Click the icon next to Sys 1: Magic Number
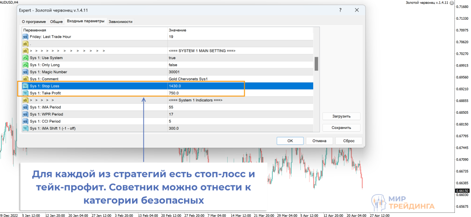Screen dimensions: 471x217 (x=26, y=72)
